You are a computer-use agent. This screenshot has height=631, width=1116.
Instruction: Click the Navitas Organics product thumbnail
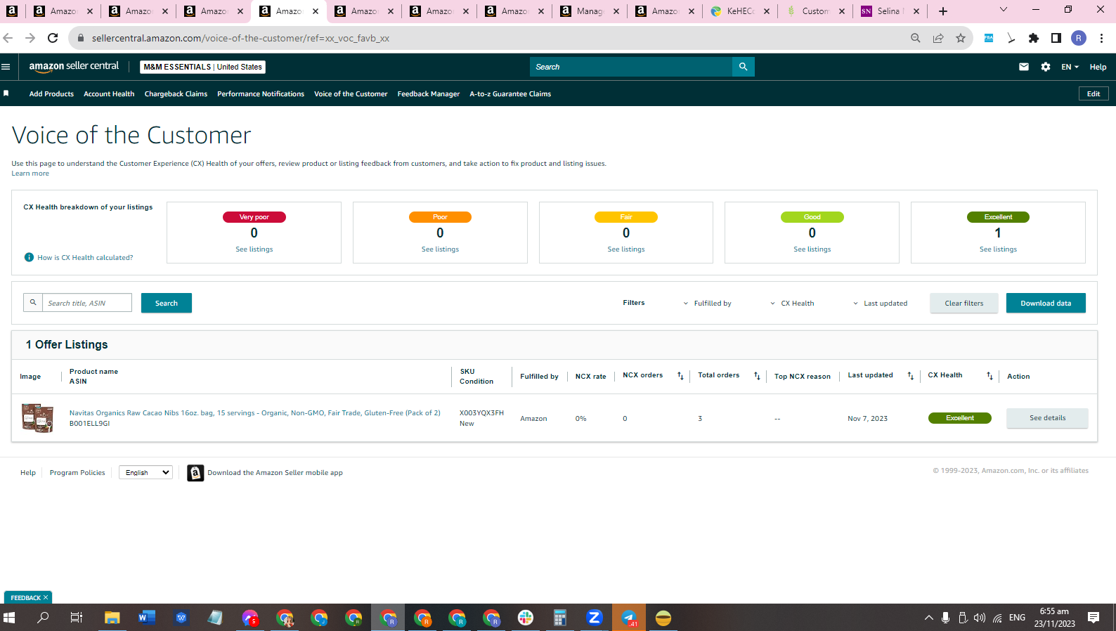pyautogui.click(x=37, y=417)
